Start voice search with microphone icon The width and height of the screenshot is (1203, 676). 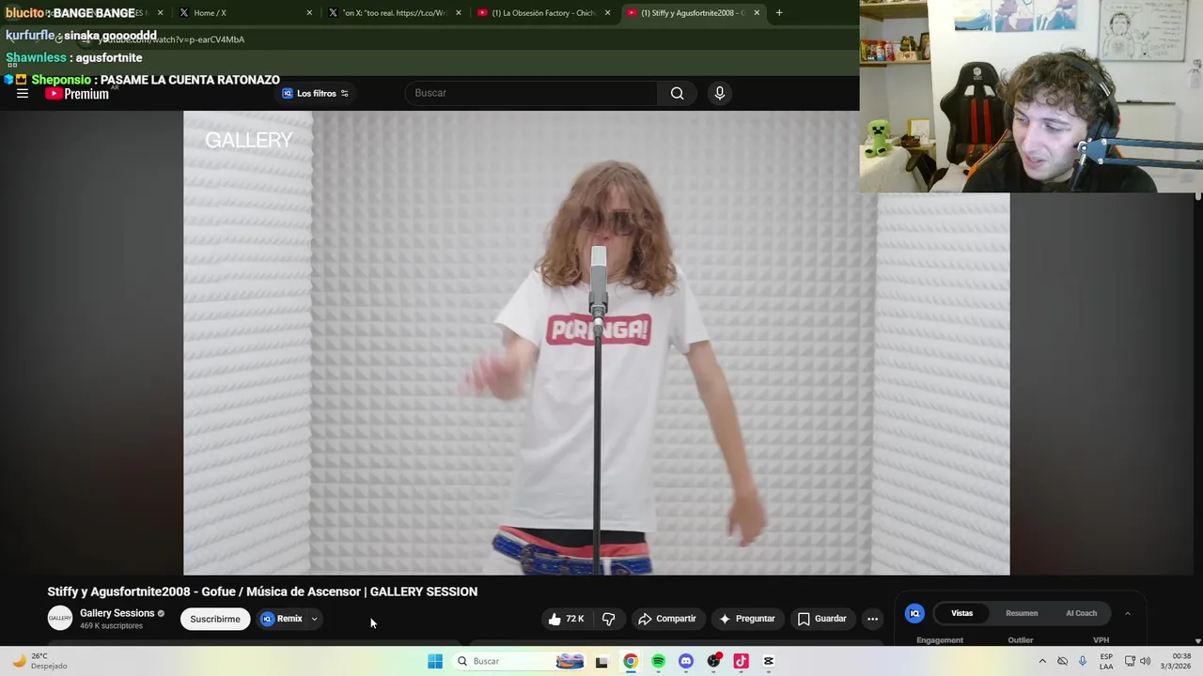[x=719, y=93]
